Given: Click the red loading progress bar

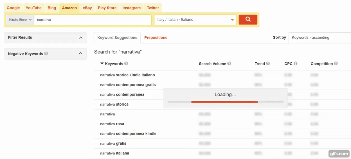Looking at the screenshot, I should (x=224, y=102).
